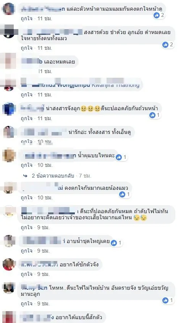
Task: Click ถูกใจ under 'น่าสงสารจังลูก' comment
Action: point(26,119)
